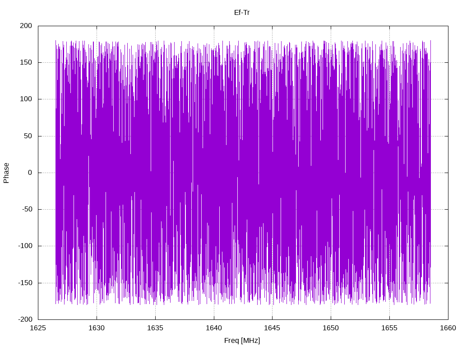The height and width of the screenshot is (347, 462).
Task: Click the x-axis tick label 1645
Action: (272, 328)
